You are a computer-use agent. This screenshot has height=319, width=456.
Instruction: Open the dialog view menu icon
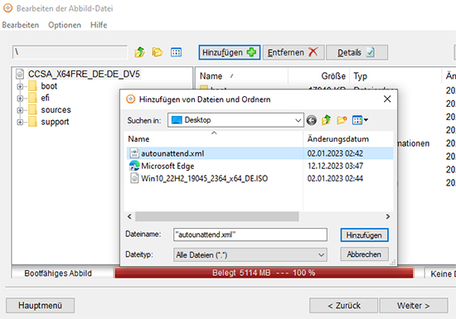[x=360, y=120]
